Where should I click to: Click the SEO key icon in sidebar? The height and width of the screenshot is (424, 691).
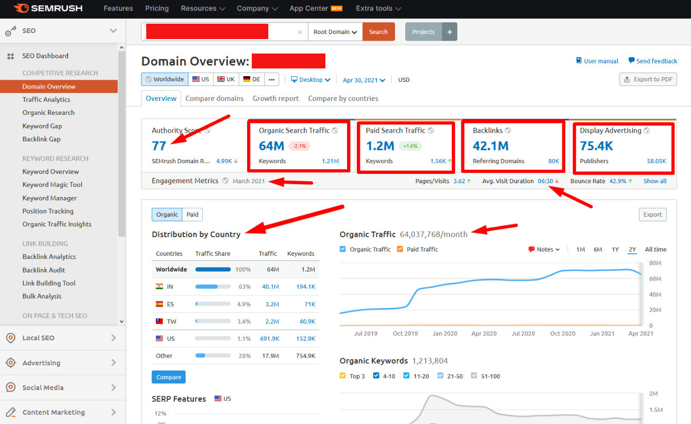pos(10,31)
